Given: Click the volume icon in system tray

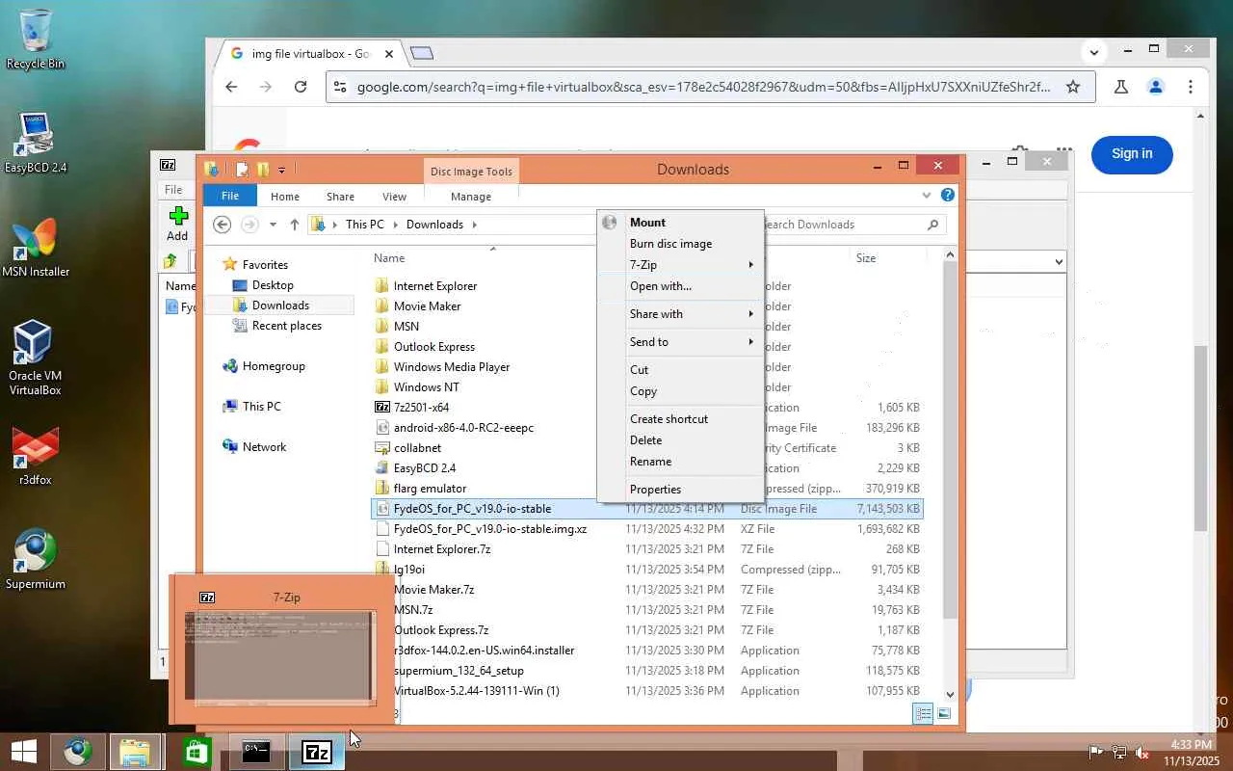Looking at the screenshot, I should coord(1141,752).
